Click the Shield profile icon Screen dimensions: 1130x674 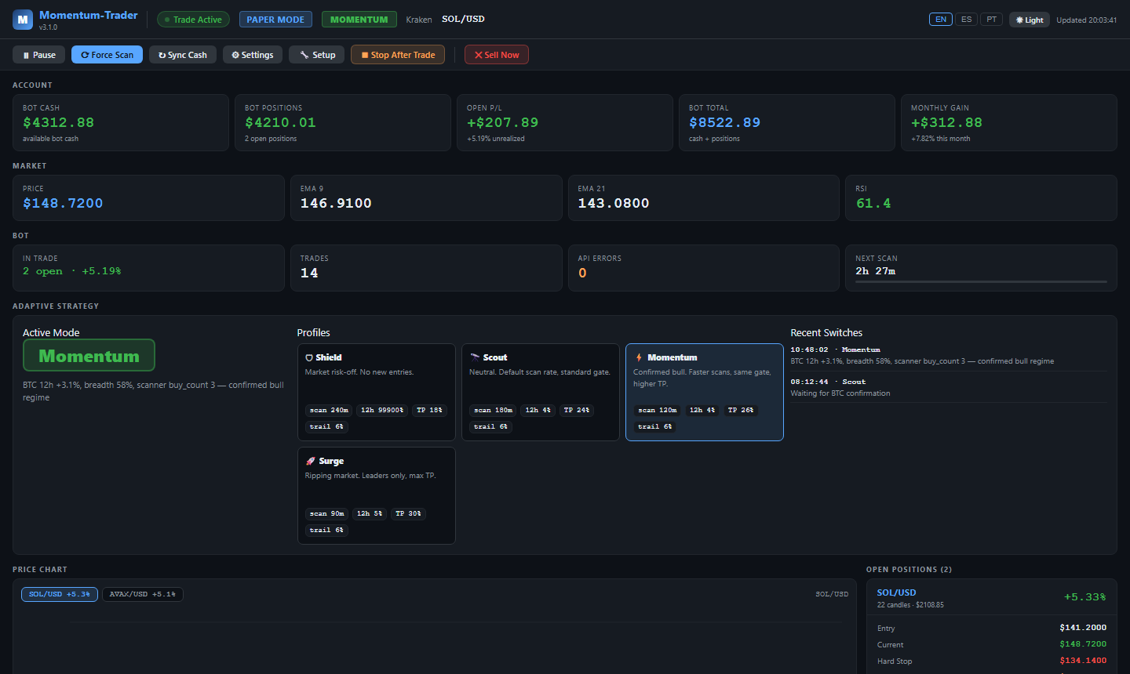click(x=309, y=357)
